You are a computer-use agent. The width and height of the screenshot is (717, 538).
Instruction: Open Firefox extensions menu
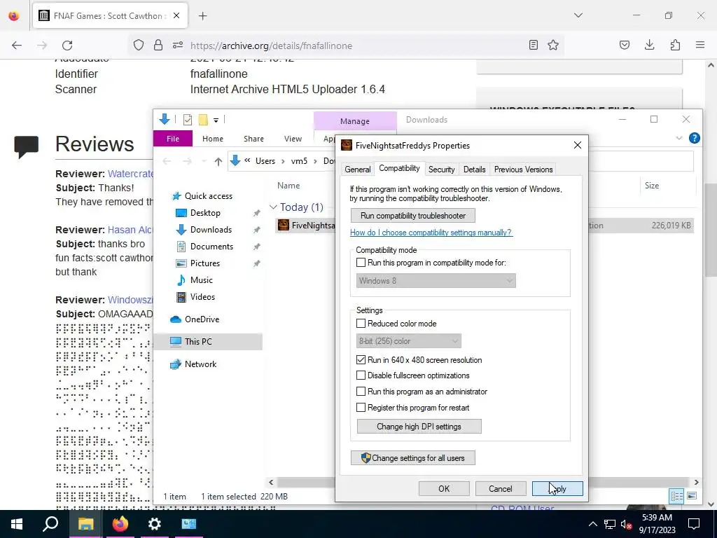coord(675,45)
